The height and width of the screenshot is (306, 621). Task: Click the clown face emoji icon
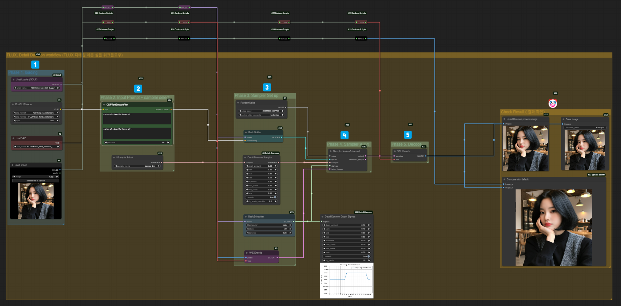[553, 104]
